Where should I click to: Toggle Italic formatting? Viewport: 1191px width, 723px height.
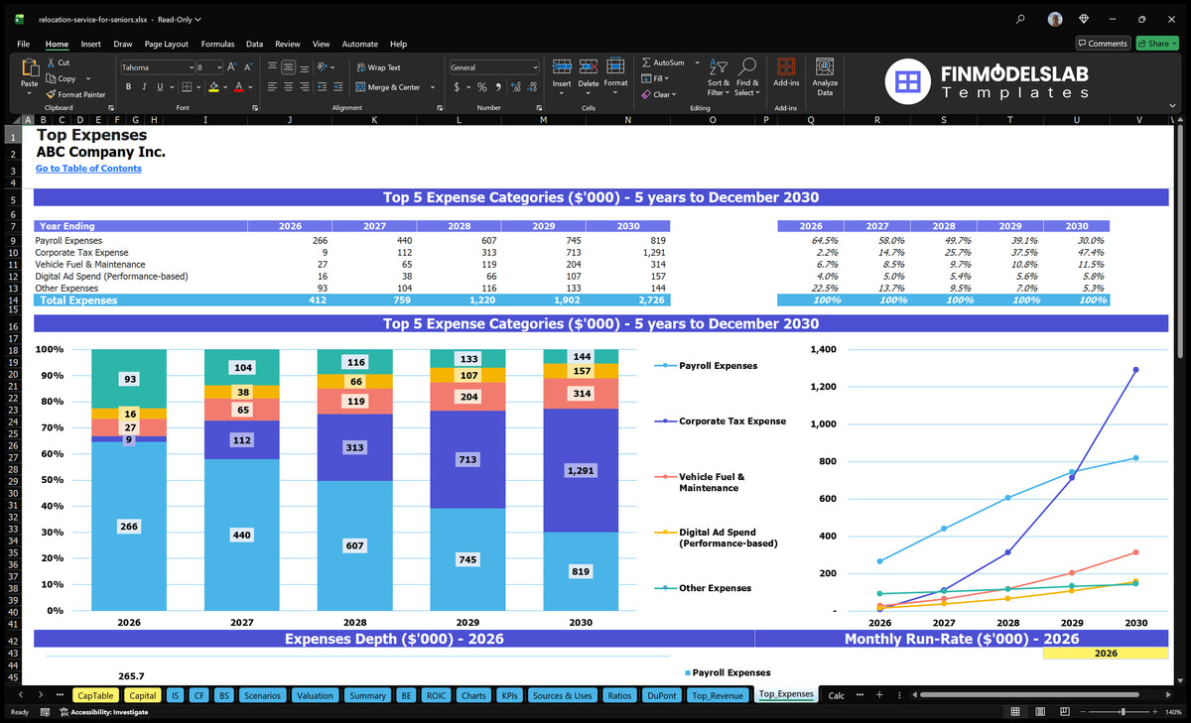tap(144, 87)
